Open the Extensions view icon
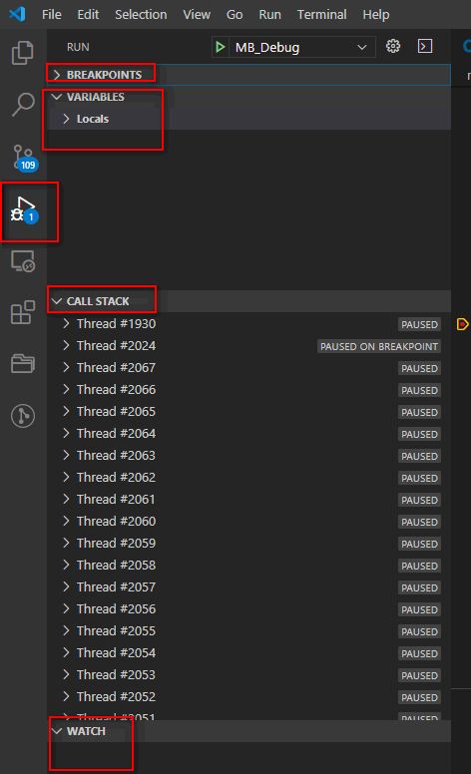The image size is (471, 774). pyautogui.click(x=23, y=312)
